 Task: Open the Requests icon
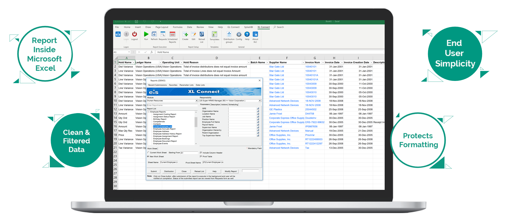click(163, 34)
